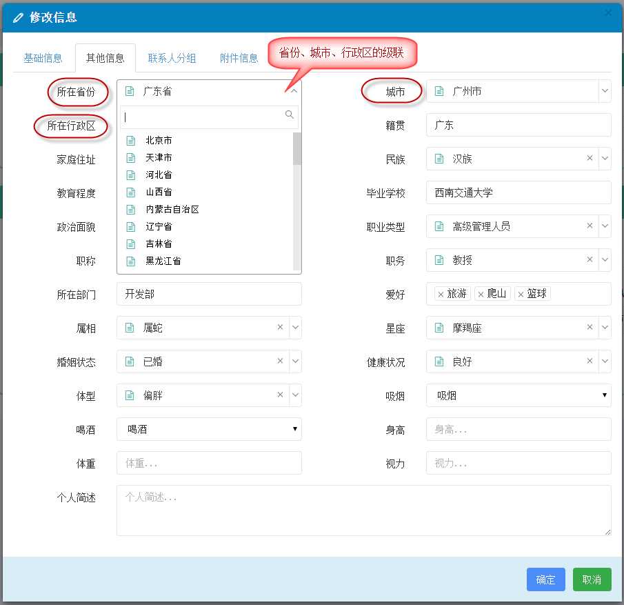This screenshot has width=624, height=605.
Task: Remove the 篮球 hobby tag
Action: click(521, 295)
